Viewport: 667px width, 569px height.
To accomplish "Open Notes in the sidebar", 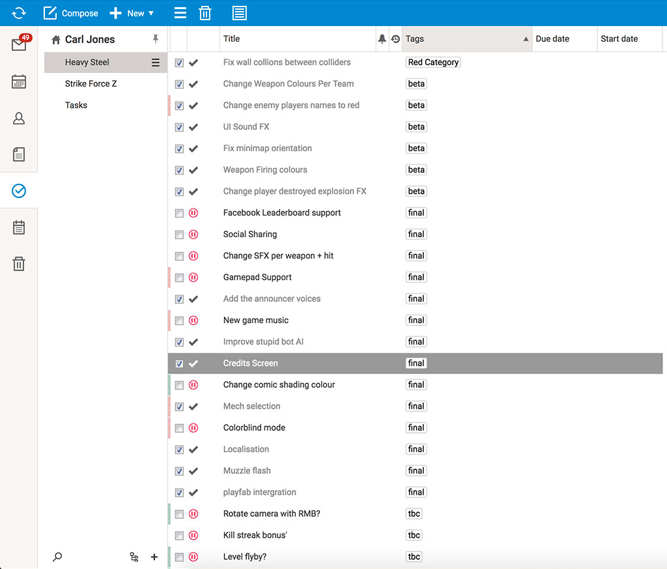I will click(19, 154).
